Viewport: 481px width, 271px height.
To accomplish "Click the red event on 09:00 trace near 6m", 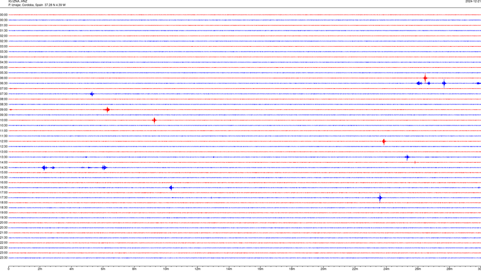I will 107,110.
